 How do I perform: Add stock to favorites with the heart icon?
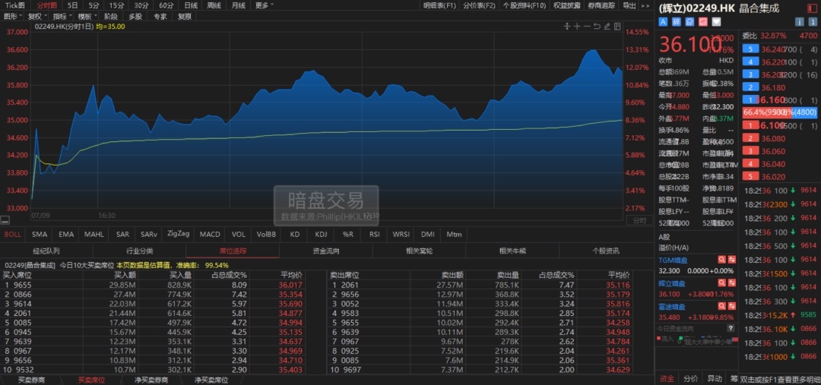pyautogui.click(x=717, y=22)
